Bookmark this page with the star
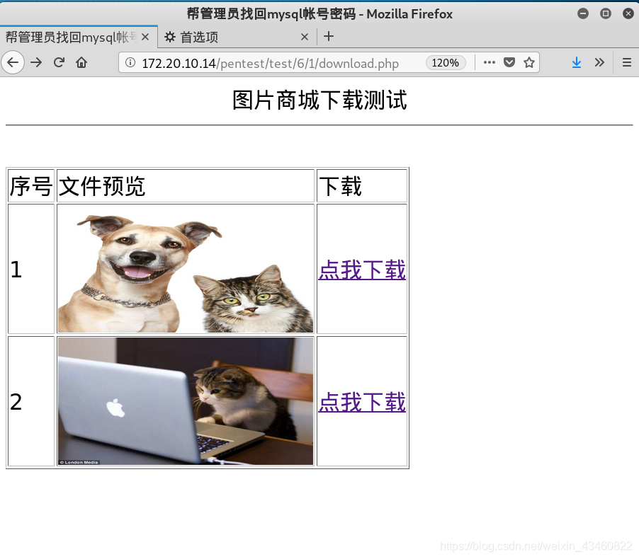 click(x=529, y=62)
